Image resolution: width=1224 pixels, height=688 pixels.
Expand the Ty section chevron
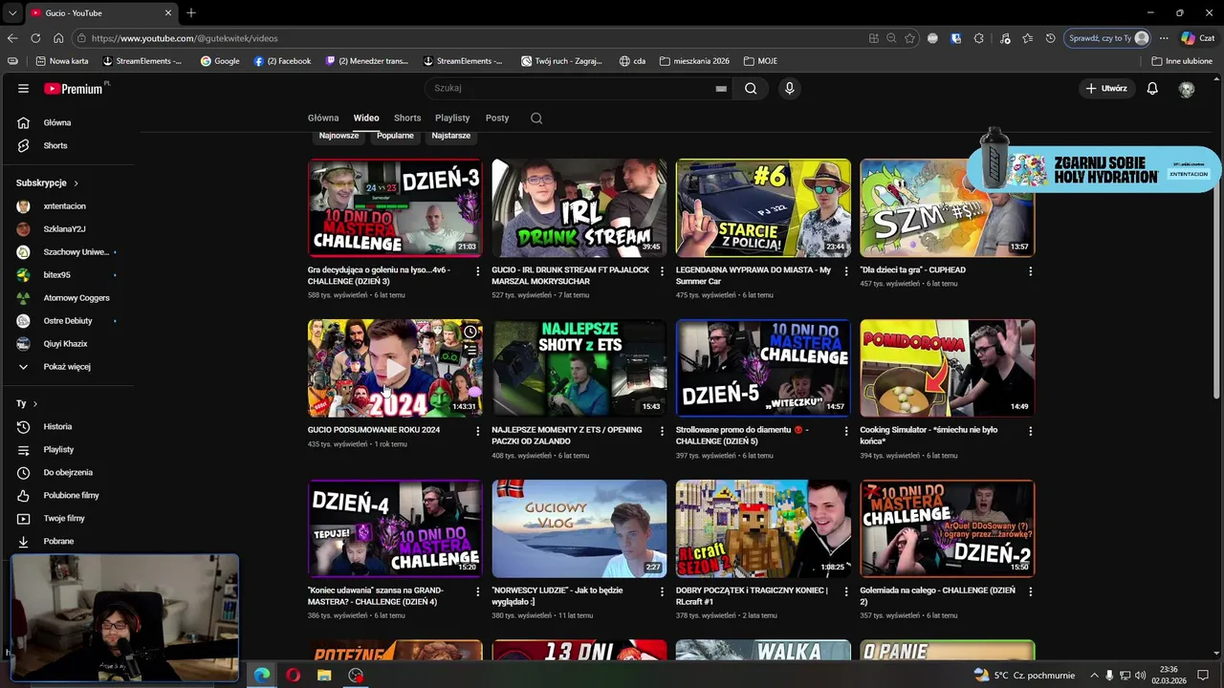tap(35, 403)
